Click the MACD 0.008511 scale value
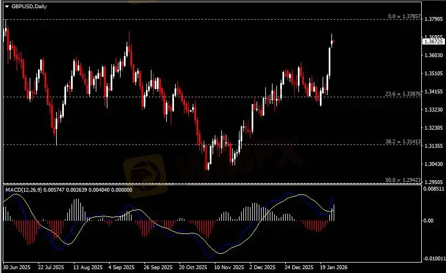The width and height of the screenshot is (446, 273). [x=433, y=188]
